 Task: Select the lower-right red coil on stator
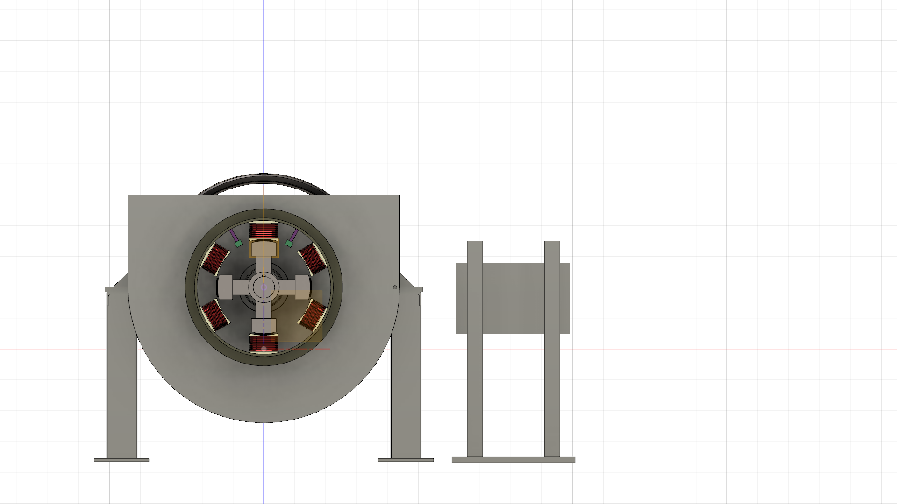(x=313, y=314)
